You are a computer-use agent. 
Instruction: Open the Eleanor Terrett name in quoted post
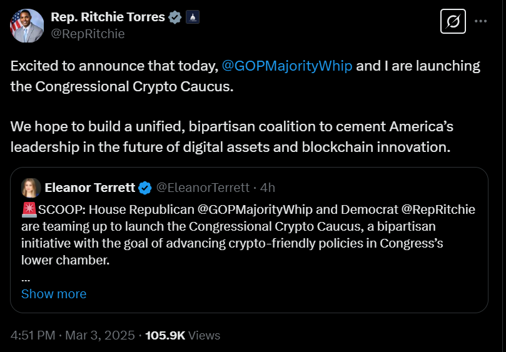[89, 188]
